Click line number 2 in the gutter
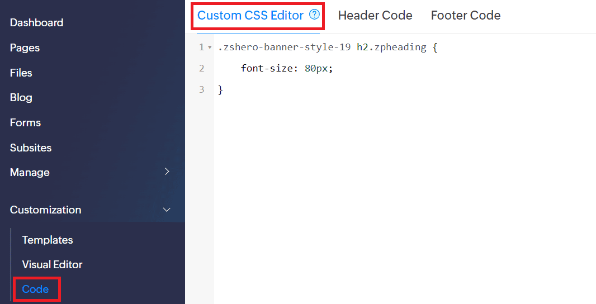The height and width of the screenshot is (304, 596). click(x=201, y=68)
